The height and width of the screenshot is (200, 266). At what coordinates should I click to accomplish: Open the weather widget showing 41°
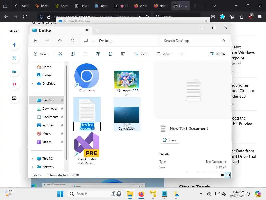pyautogui.click(x=9, y=193)
